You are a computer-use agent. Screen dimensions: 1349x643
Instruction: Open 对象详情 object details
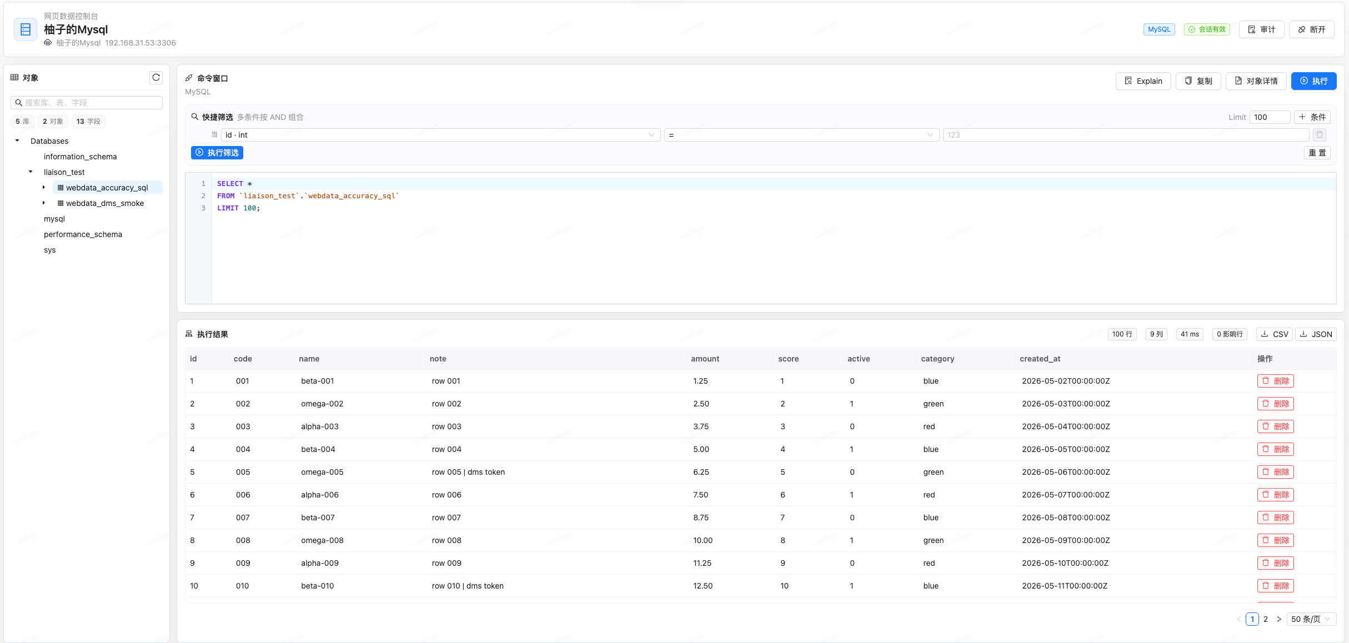(x=1256, y=81)
